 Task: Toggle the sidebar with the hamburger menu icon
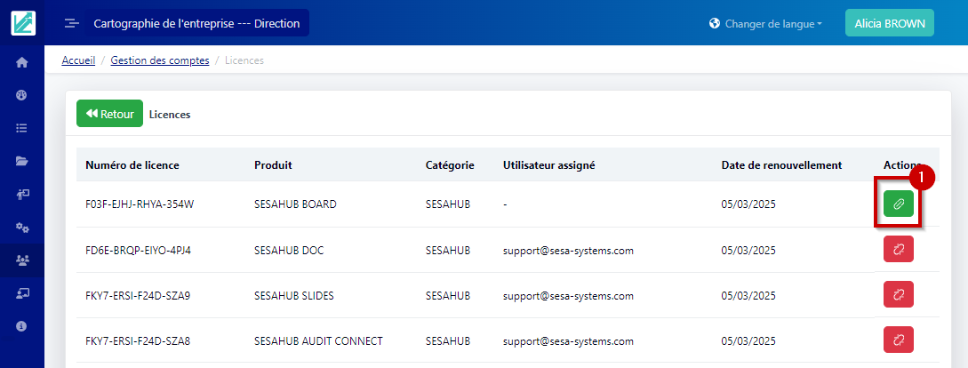tap(72, 23)
